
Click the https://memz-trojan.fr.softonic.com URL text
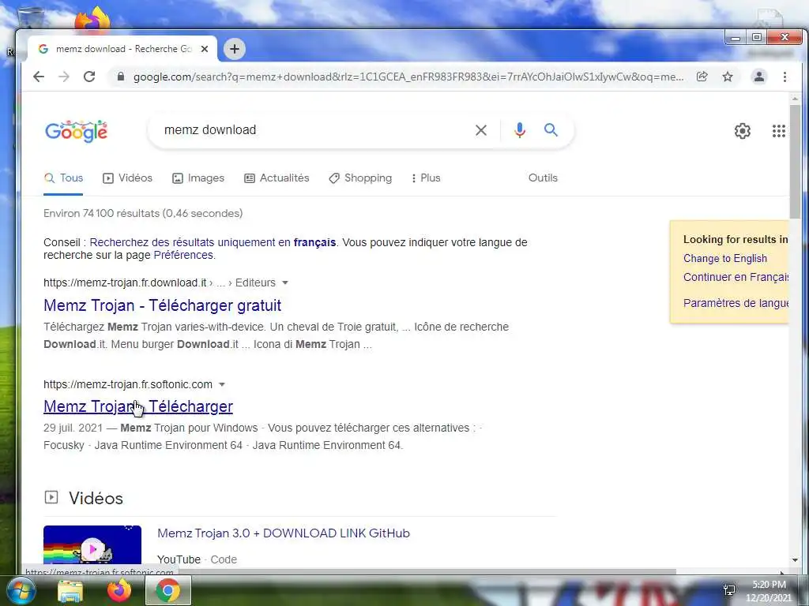tap(128, 384)
